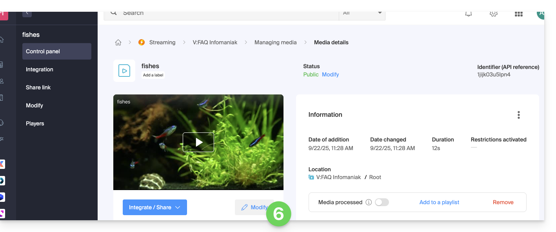Click Add to a playlist link

click(x=439, y=203)
